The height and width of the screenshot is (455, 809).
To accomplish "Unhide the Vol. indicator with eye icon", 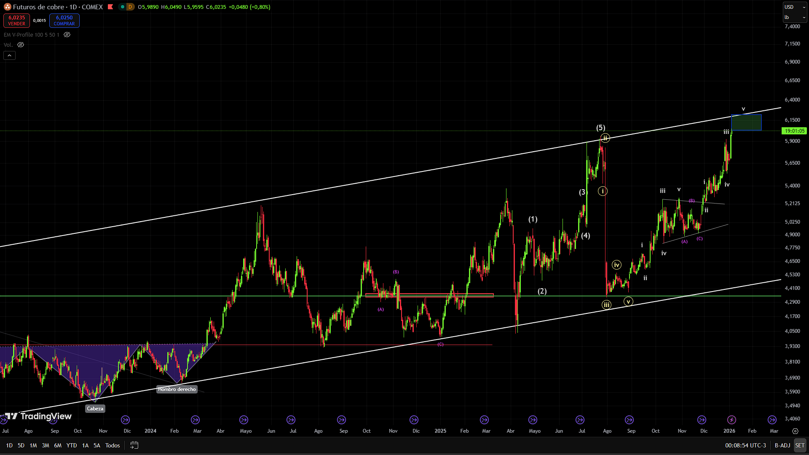I will tap(21, 45).
